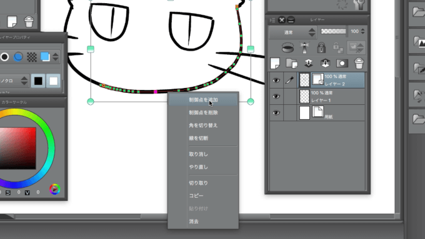
Task: Click transfer to lower layer icon
Action: (309, 63)
